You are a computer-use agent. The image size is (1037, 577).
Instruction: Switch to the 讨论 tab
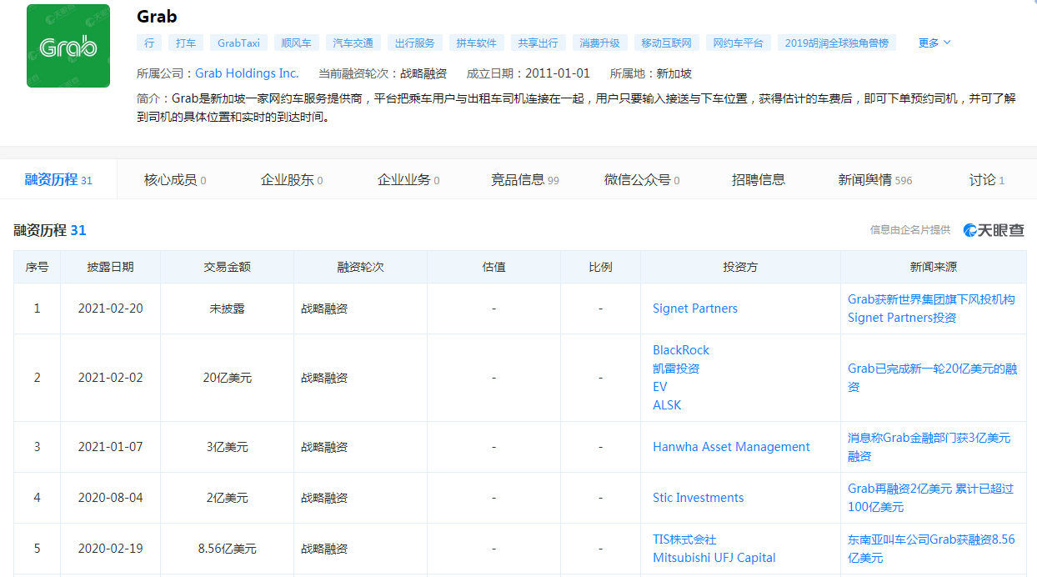pos(987,179)
